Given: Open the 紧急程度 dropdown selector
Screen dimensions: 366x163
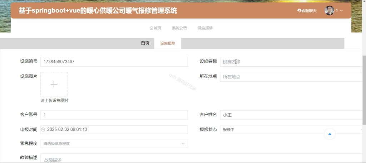Looking at the screenshot, I should coord(114,144).
